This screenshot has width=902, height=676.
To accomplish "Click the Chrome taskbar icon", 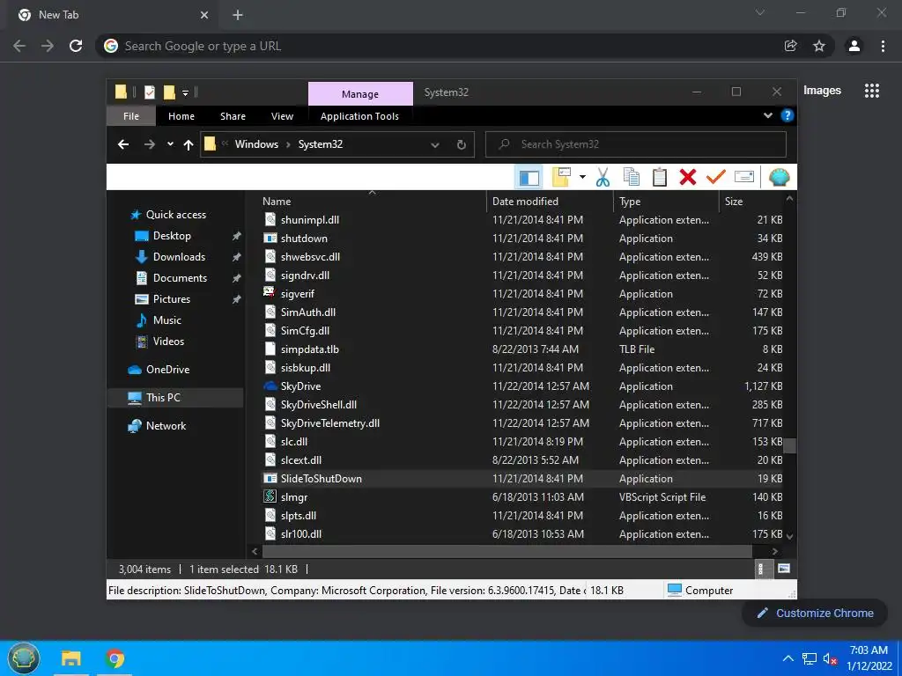I will [115, 658].
